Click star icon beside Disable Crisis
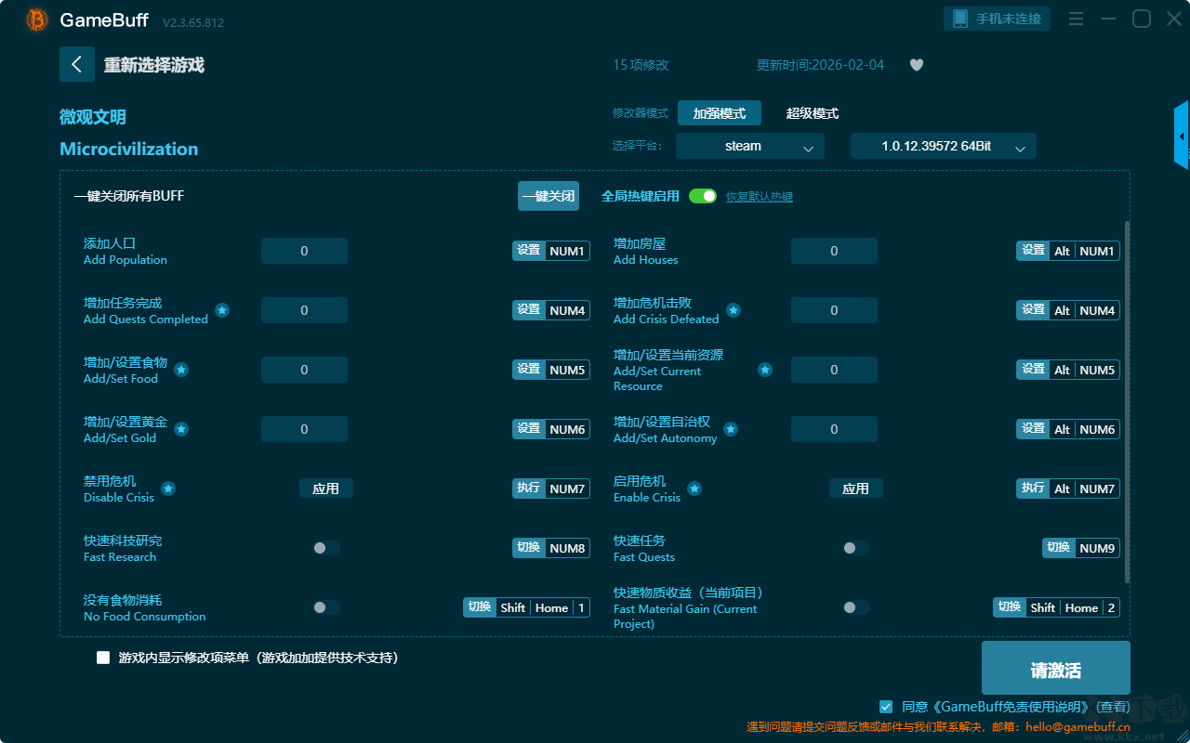The height and width of the screenshot is (743, 1190). 168,489
